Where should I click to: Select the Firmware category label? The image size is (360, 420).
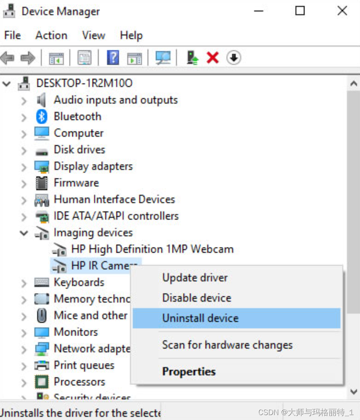76,183
